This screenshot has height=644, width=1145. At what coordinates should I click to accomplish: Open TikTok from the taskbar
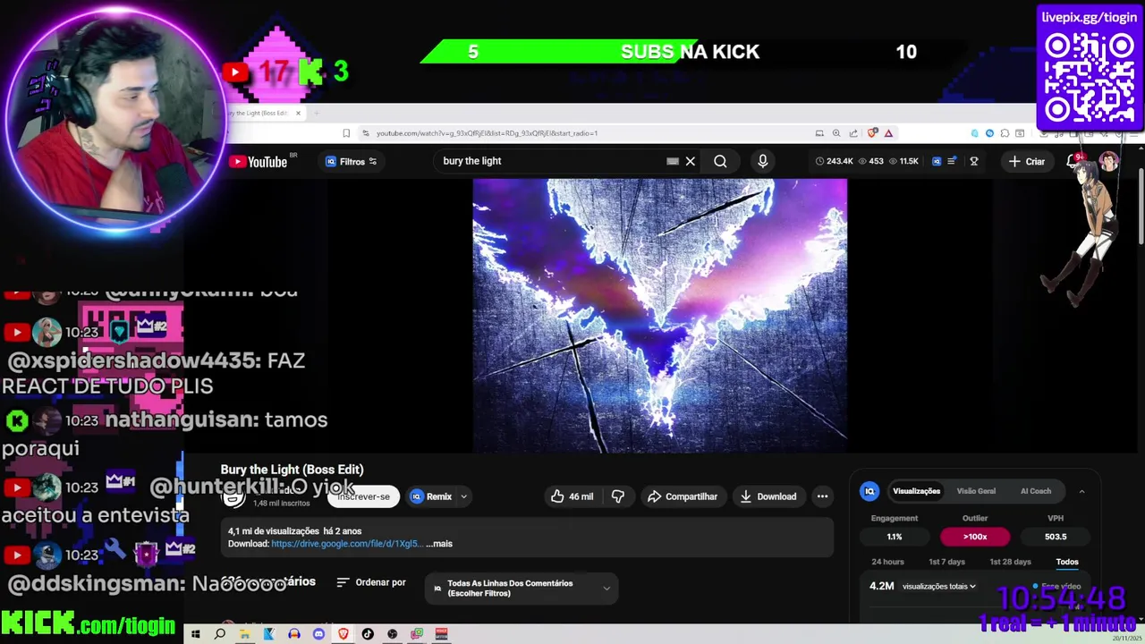tap(368, 634)
